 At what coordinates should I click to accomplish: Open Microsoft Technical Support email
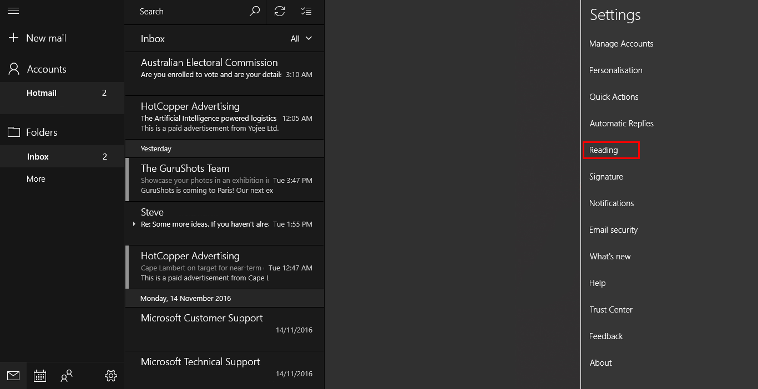point(225,370)
